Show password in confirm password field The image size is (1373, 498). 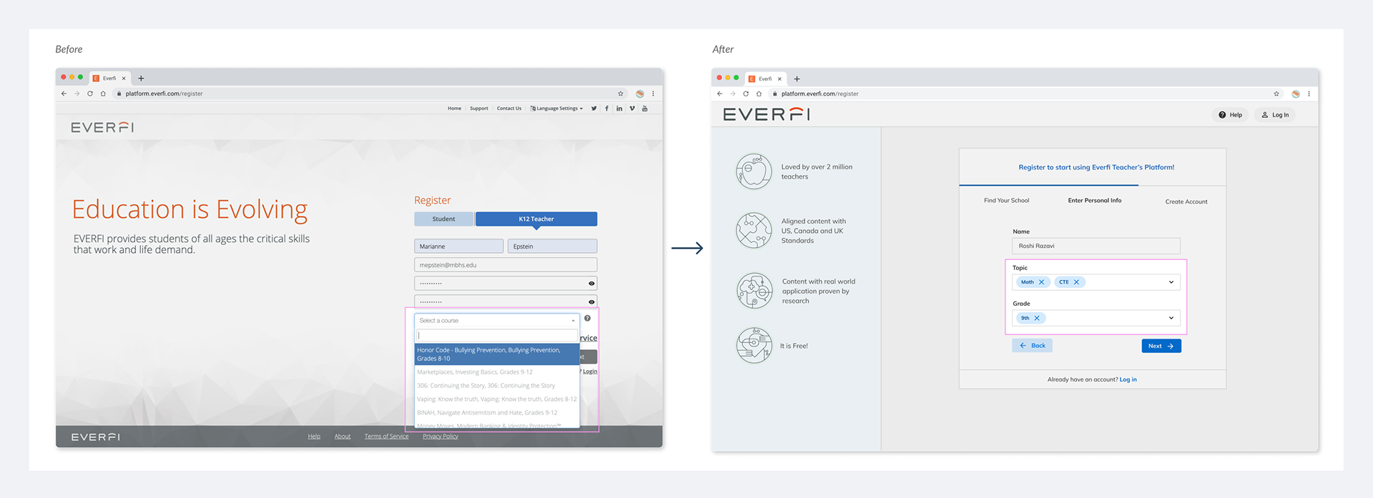(591, 302)
